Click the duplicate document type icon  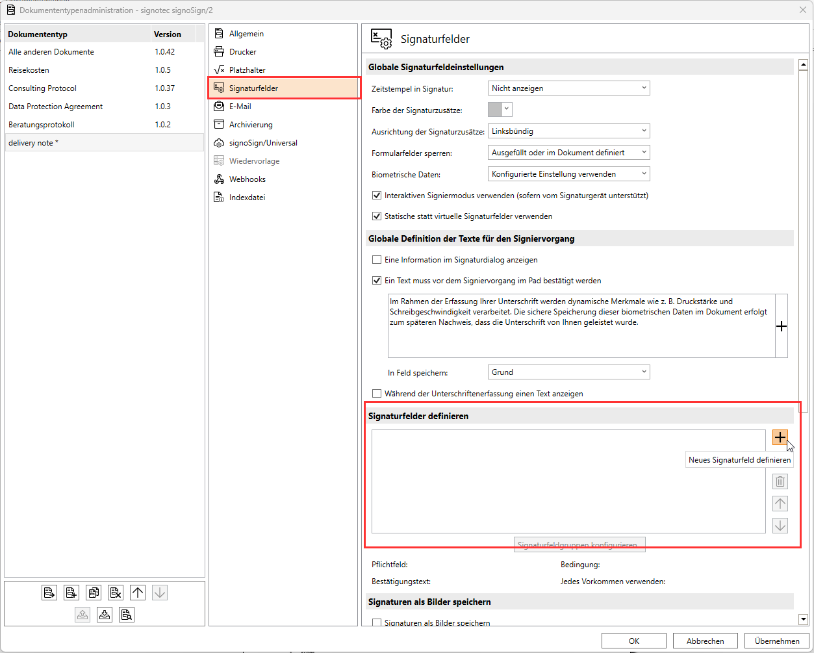coord(94,593)
